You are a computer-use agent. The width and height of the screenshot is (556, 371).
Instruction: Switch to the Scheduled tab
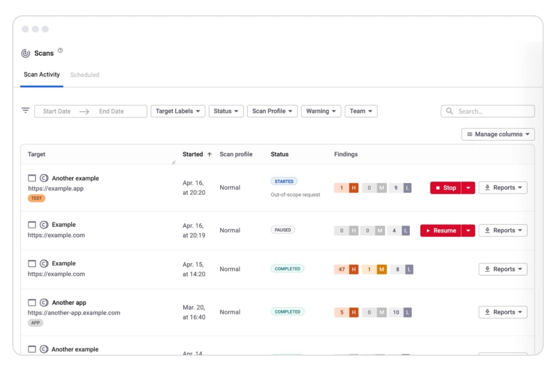[x=85, y=75]
